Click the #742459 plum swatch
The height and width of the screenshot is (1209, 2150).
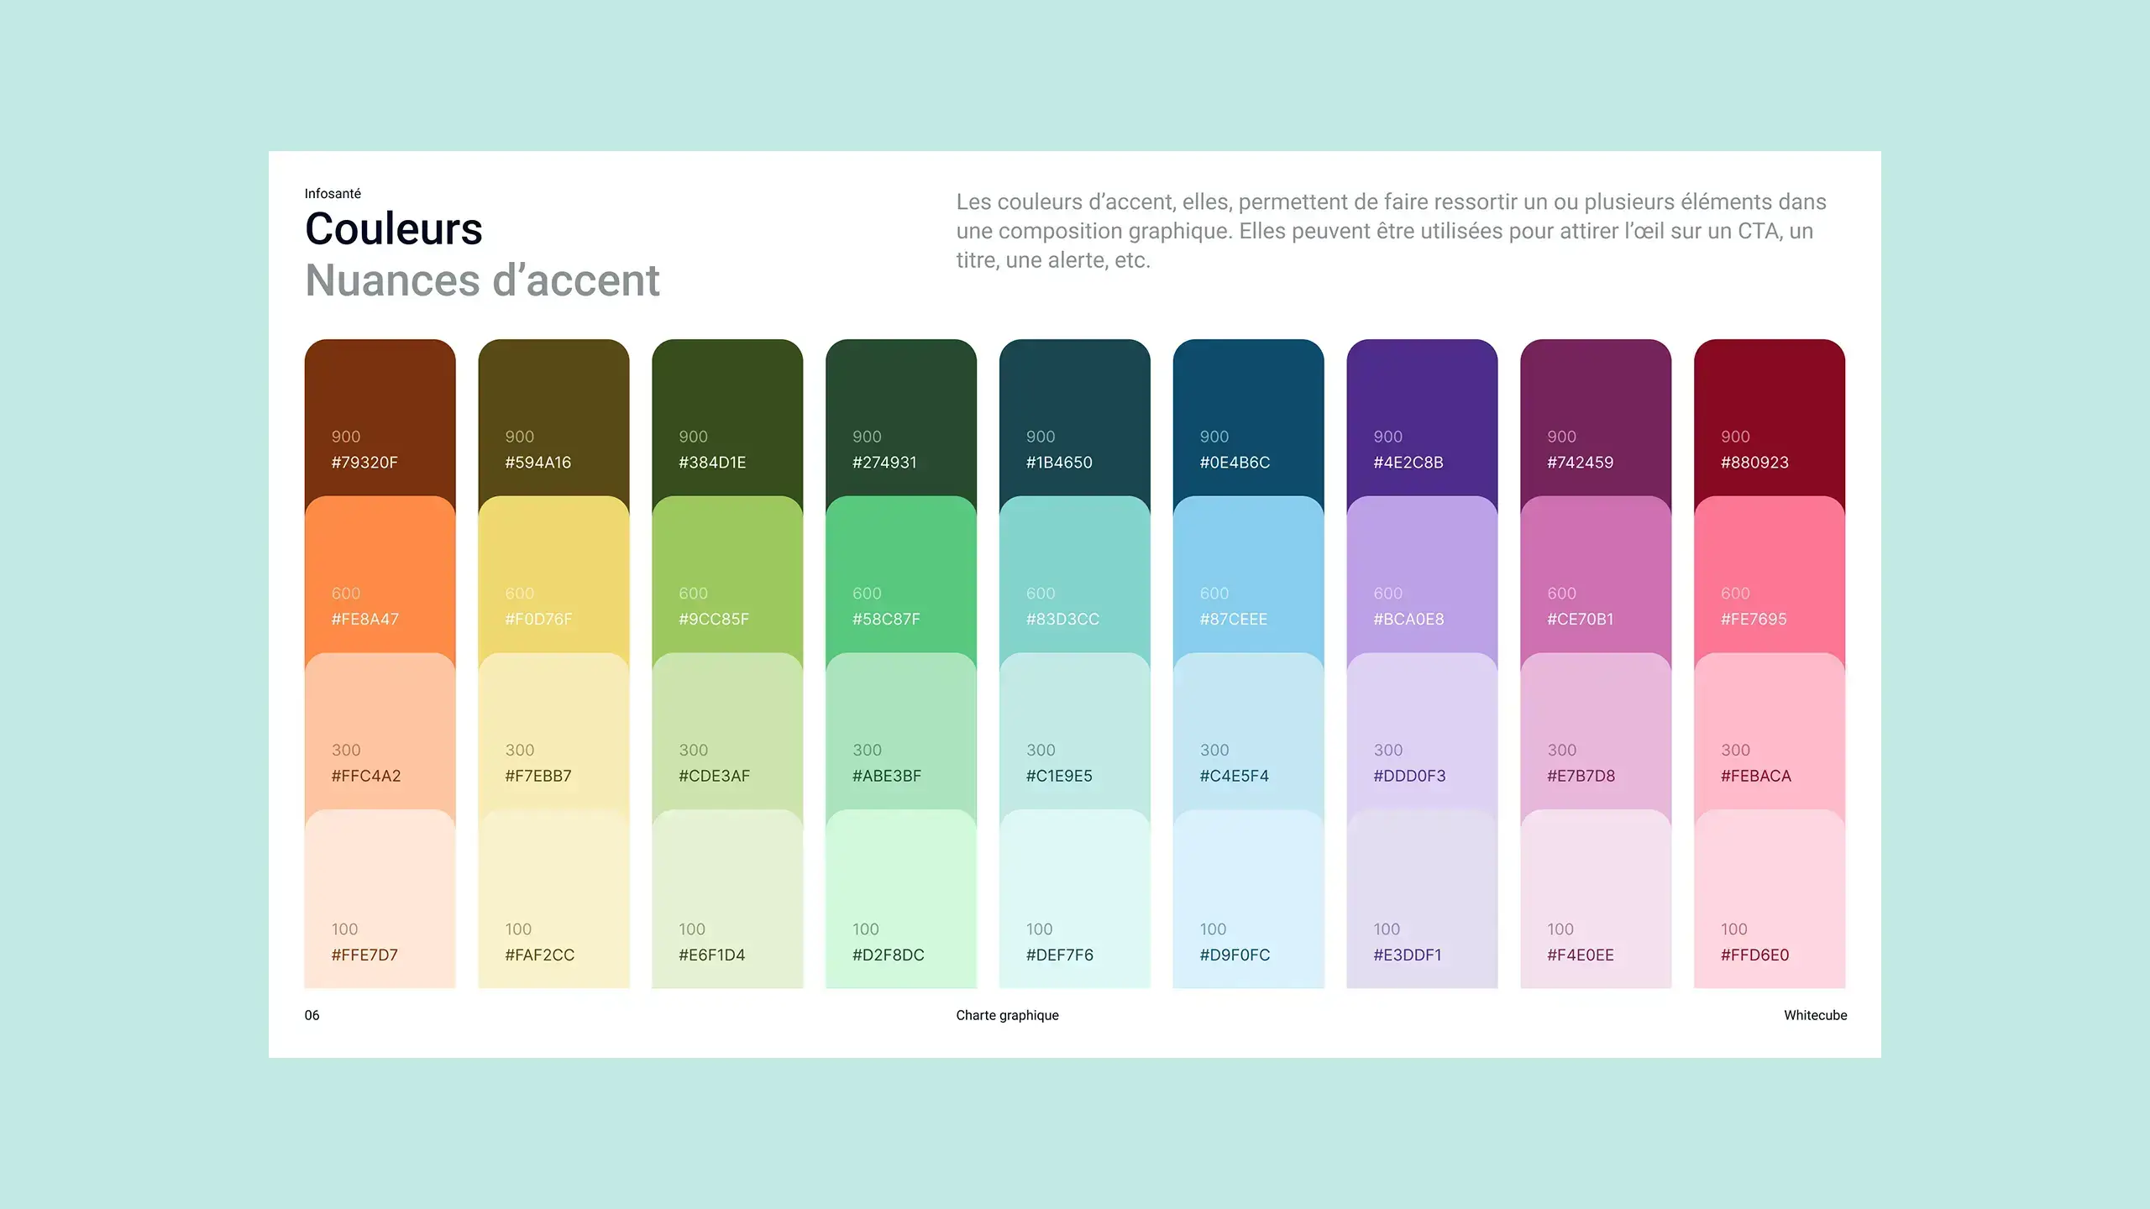pyautogui.click(x=1597, y=417)
